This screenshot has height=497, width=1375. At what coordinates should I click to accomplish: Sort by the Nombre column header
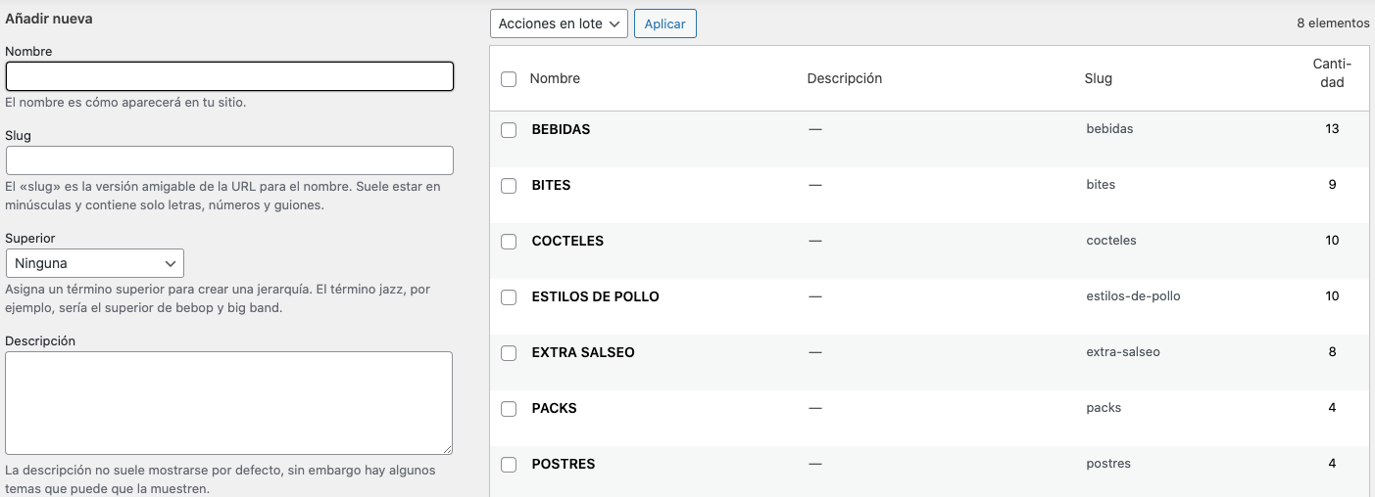[555, 78]
